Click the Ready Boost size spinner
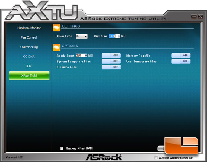Image resolution: width=207 pixels, height=162 pixels. point(86,56)
